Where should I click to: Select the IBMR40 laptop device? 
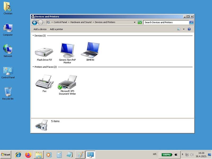point(90,50)
